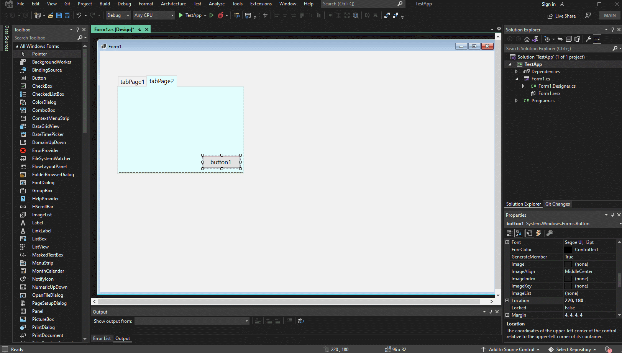
Task: Pin the Output window
Action: pyautogui.click(x=491, y=312)
